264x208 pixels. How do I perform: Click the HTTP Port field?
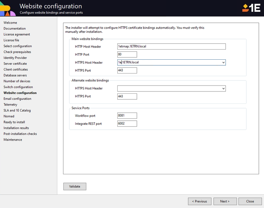pyautogui.click(x=127, y=55)
